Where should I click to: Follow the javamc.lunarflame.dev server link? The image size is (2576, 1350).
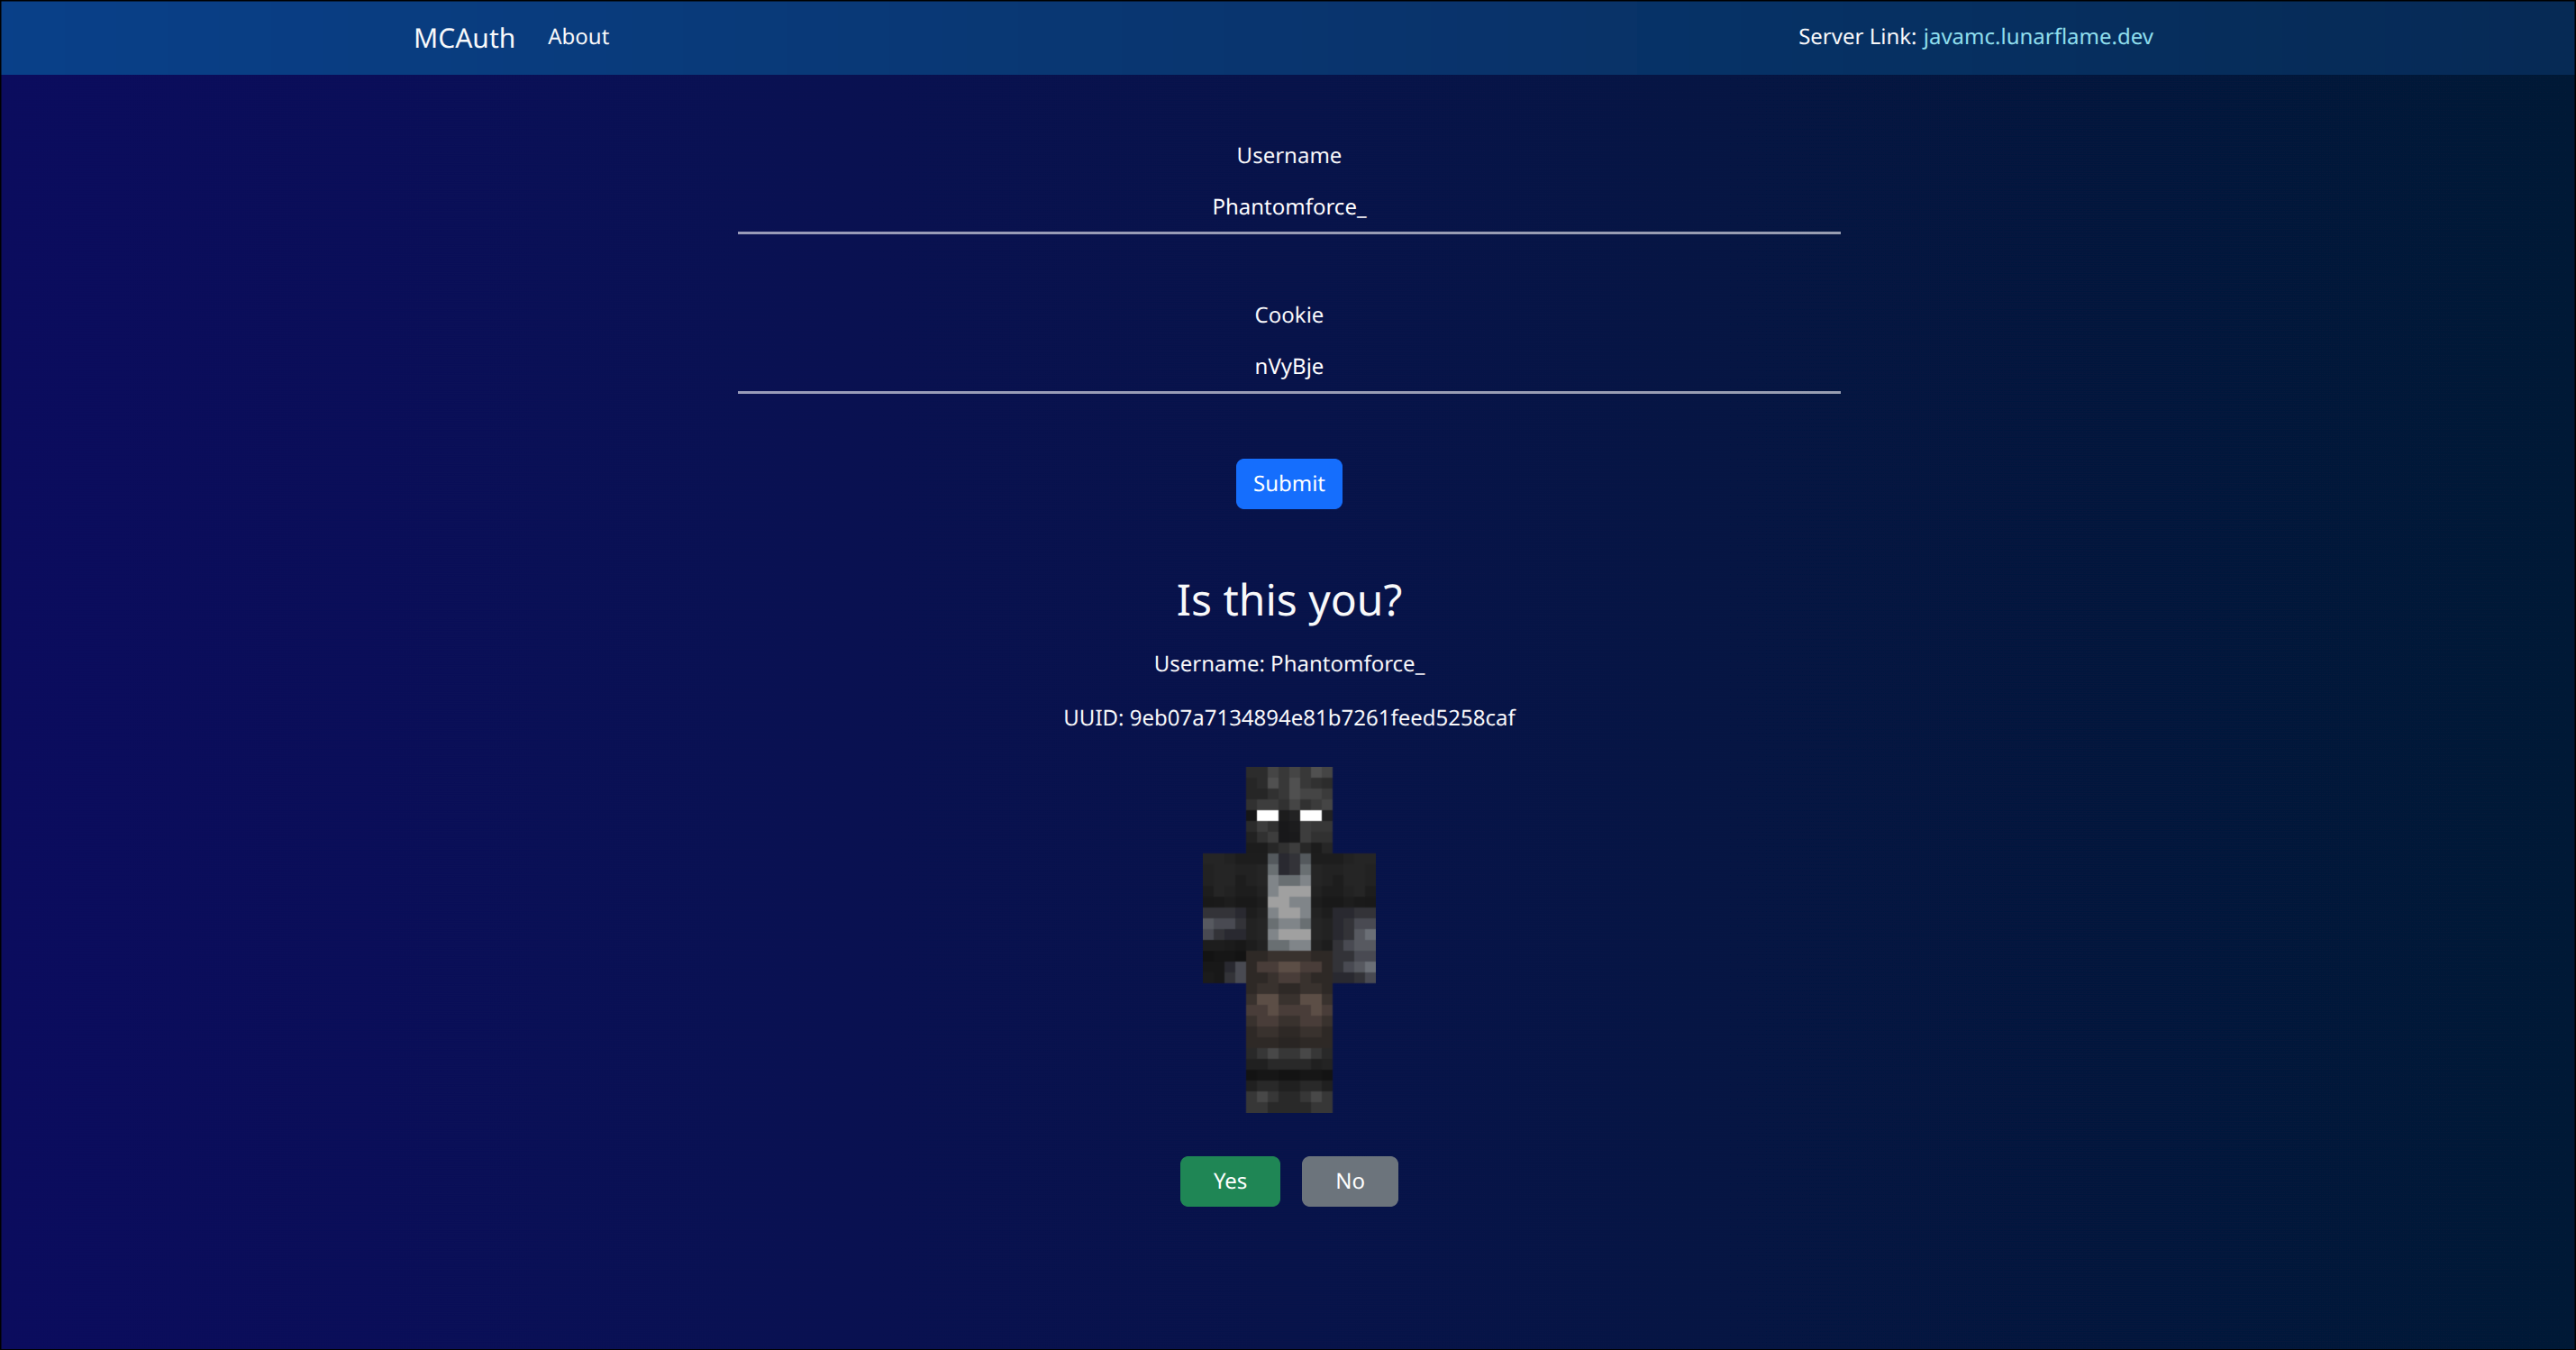point(2037,37)
